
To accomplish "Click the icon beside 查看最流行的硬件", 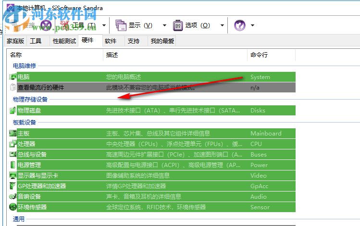I will (13, 87).
